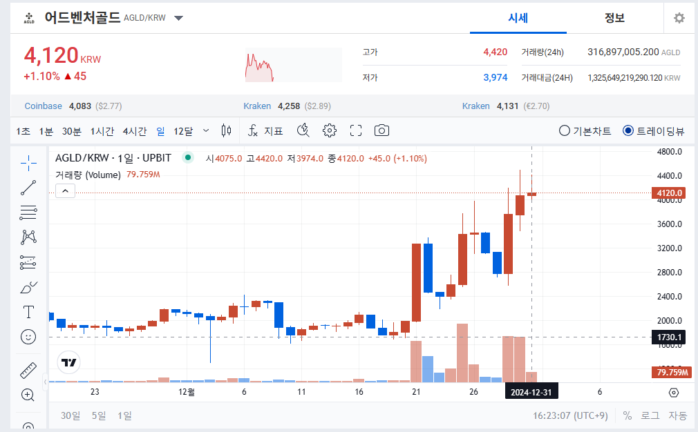698x432 pixels.
Task: Select the Text annotation tool
Action: coord(28,312)
